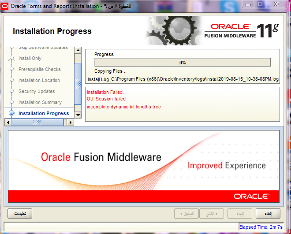
Task: Click the disabled Finish button (إنهاء)
Action: tap(240, 214)
